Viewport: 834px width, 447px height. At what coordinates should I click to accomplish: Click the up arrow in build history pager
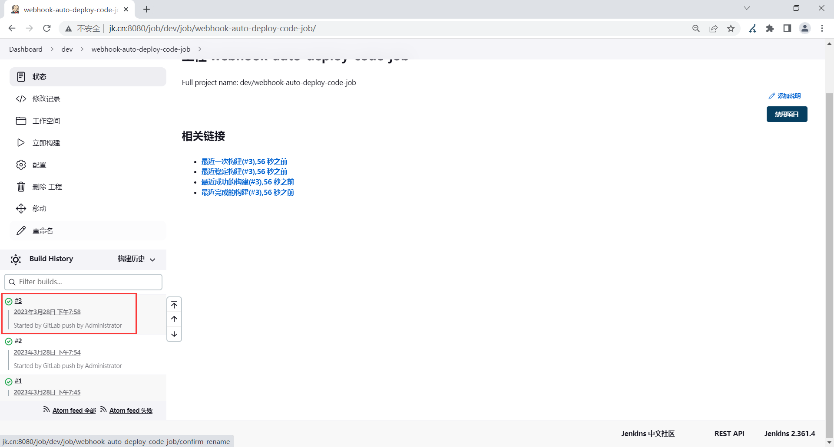click(x=174, y=319)
